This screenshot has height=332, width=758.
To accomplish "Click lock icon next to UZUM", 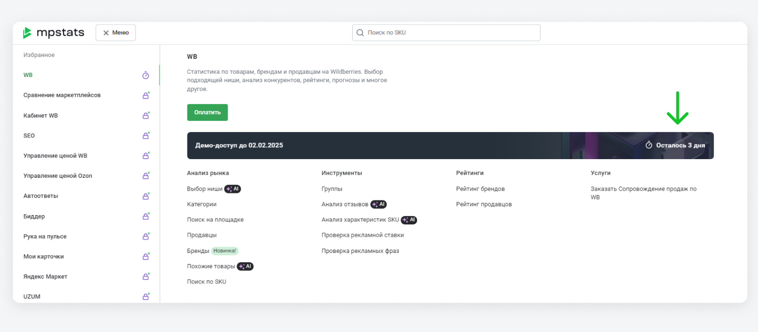I will point(146,297).
